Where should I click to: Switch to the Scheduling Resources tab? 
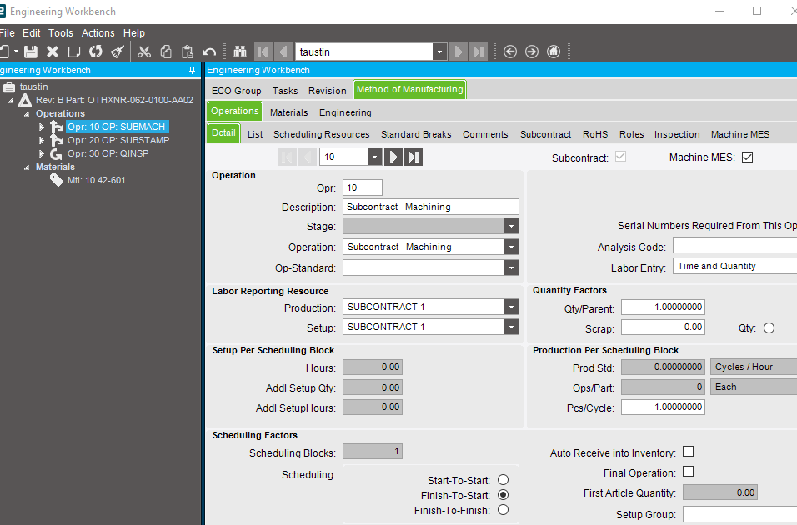pos(321,133)
